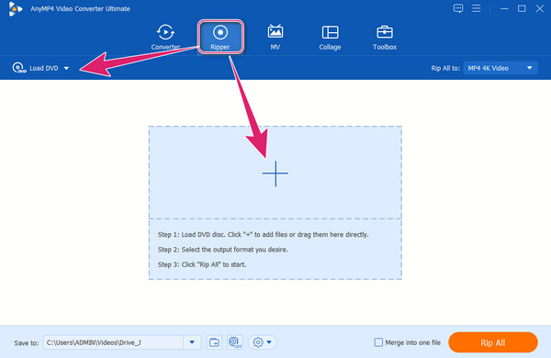Toggle the hardware acceleration icon
The width and height of the screenshot is (551, 358).
coord(235,342)
